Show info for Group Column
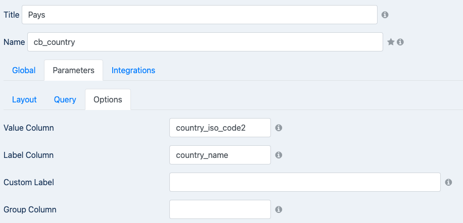Image resolution: width=463 pixels, height=223 pixels. 279,209
